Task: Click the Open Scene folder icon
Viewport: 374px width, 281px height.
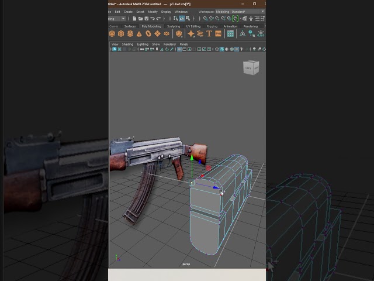Action: coord(140,19)
